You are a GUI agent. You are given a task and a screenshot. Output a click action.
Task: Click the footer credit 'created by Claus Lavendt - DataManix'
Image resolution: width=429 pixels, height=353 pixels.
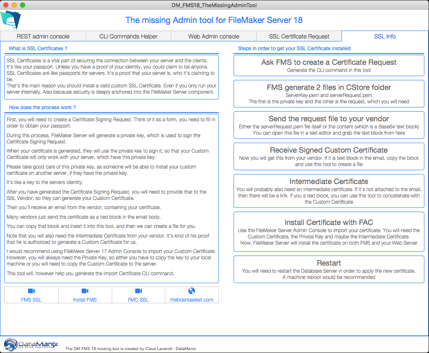pyautogui.click(x=160, y=349)
